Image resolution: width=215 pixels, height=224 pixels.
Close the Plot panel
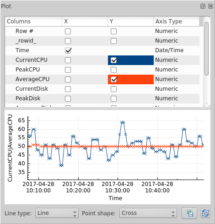(x=210, y=6)
